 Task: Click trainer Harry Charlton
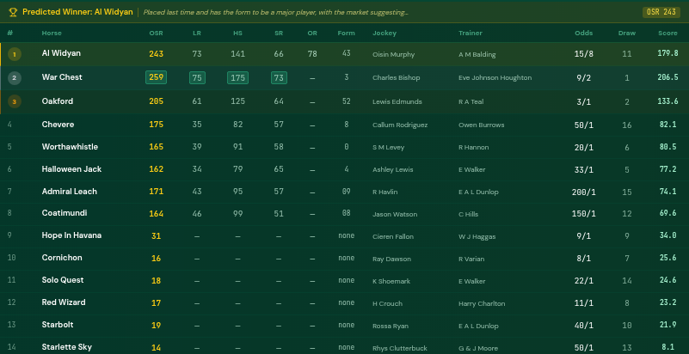(x=482, y=304)
